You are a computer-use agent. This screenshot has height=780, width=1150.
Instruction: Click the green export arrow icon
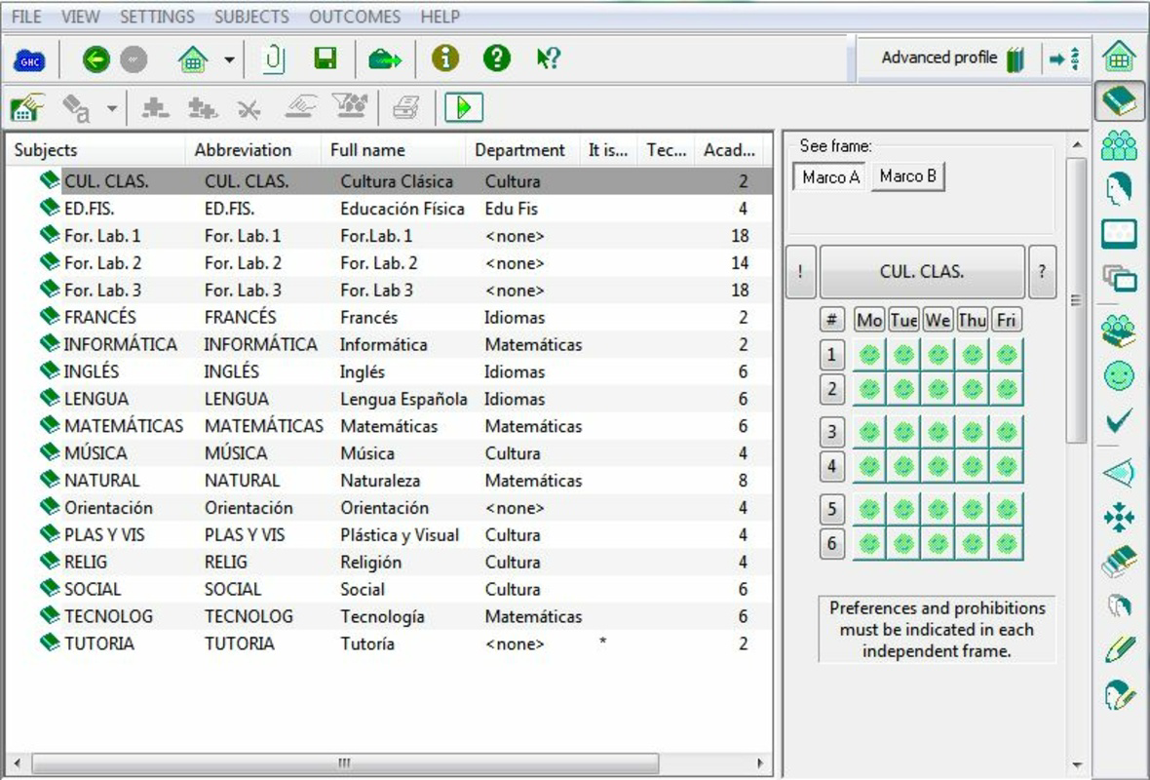[x=385, y=58]
